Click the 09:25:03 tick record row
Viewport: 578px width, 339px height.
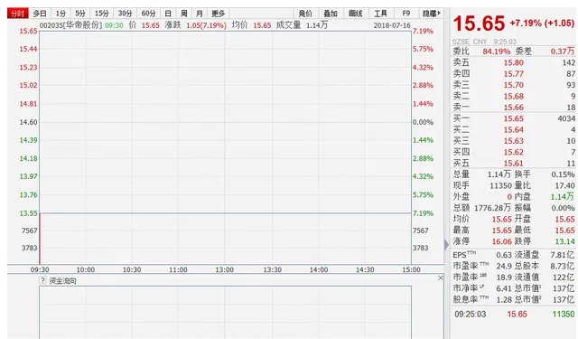coord(514,315)
